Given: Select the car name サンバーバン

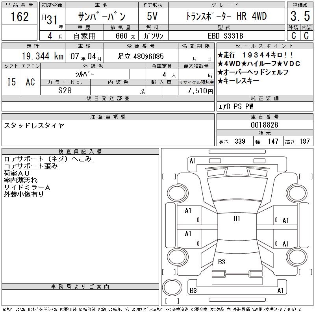Looking at the screenshot, I should point(101,17).
